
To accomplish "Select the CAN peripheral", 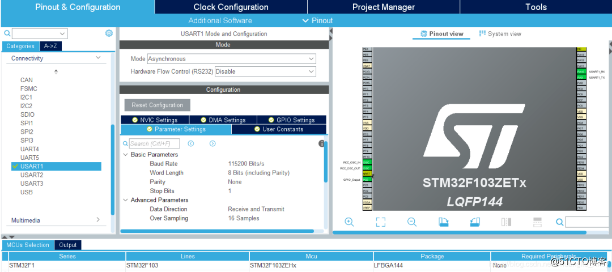I will pos(27,80).
